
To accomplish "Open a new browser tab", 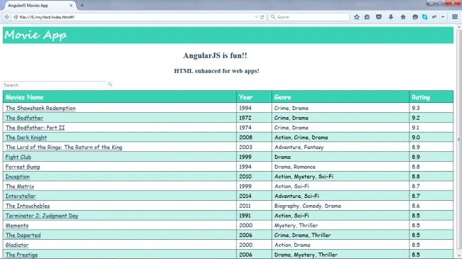I will click(82, 5).
